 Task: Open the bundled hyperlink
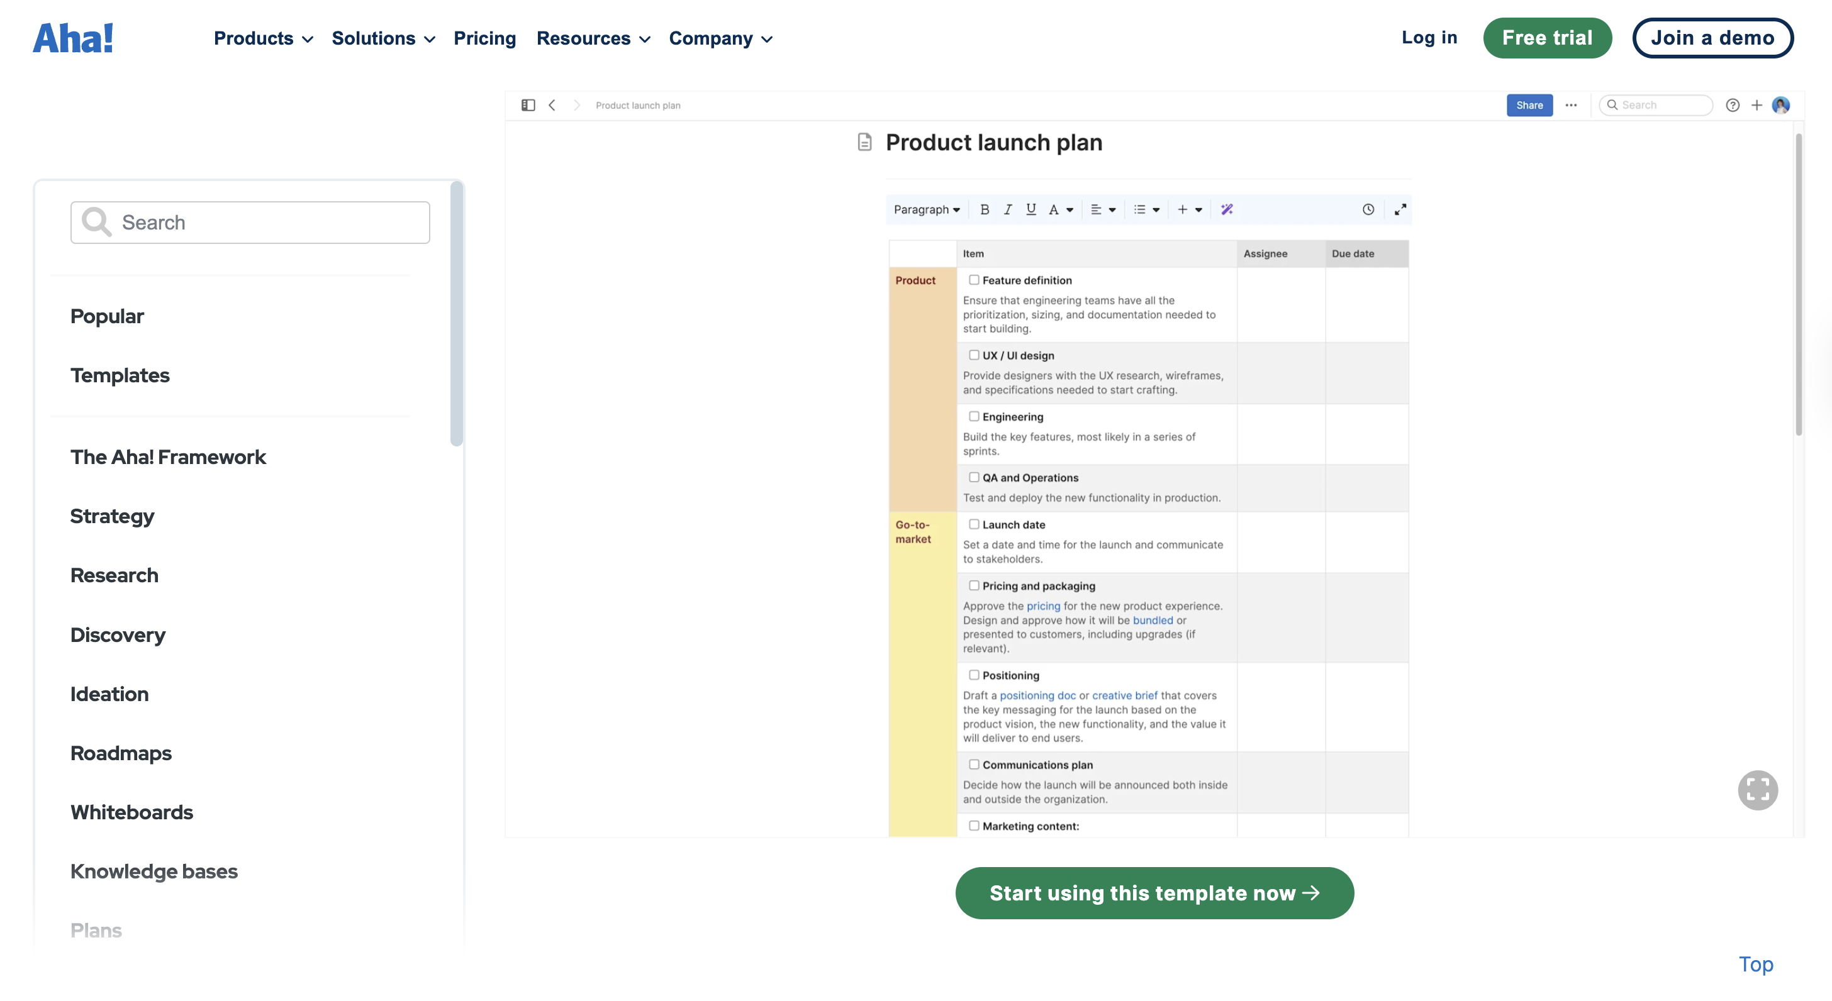(x=1152, y=620)
